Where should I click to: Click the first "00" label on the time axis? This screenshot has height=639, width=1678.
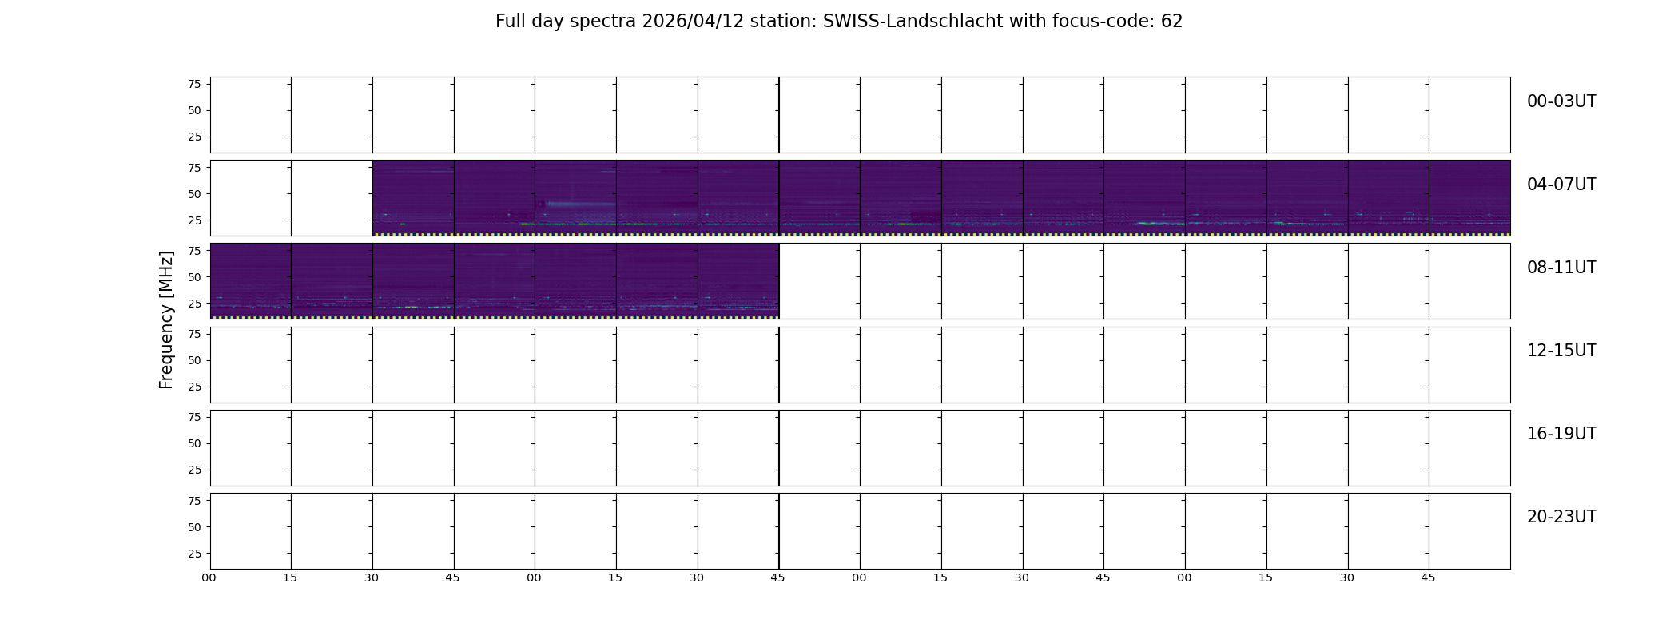pyautogui.click(x=209, y=577)
